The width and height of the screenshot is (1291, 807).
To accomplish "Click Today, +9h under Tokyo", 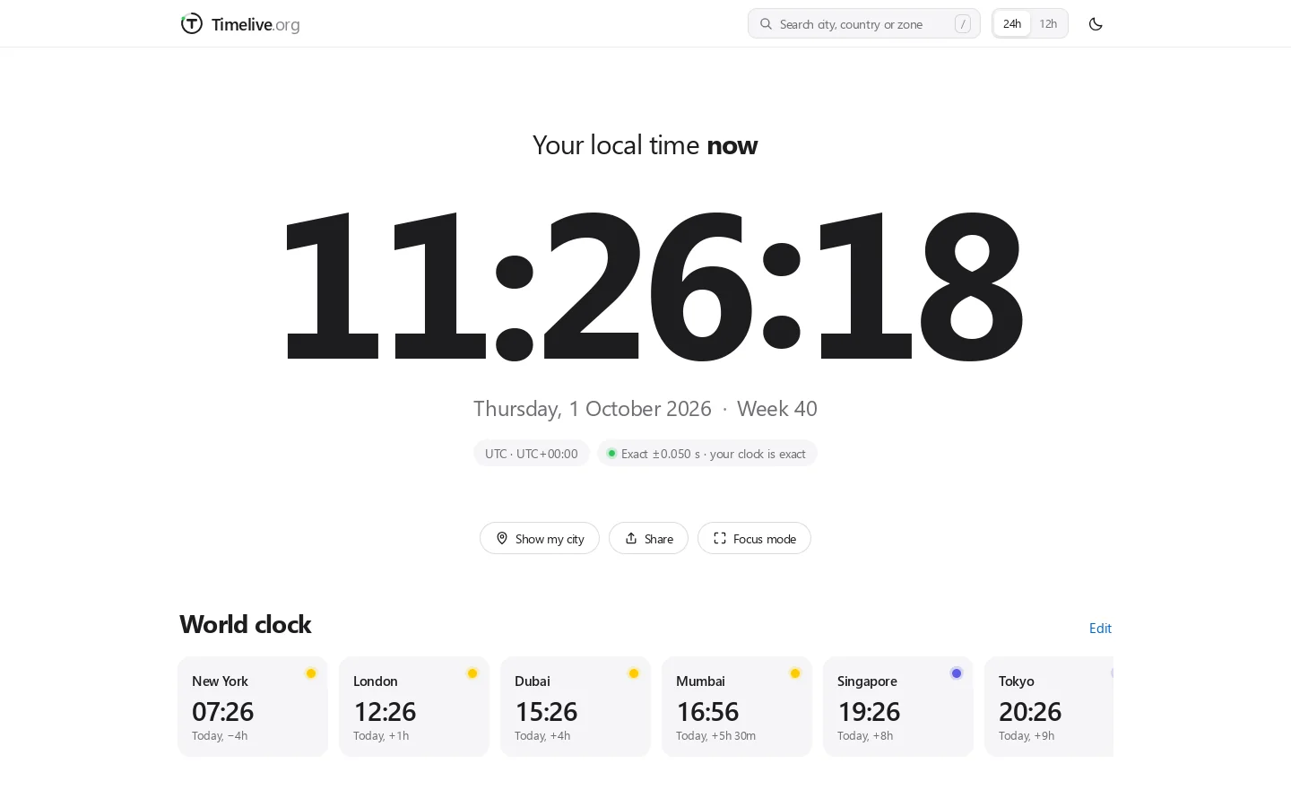I will [x=1027, y=735].
